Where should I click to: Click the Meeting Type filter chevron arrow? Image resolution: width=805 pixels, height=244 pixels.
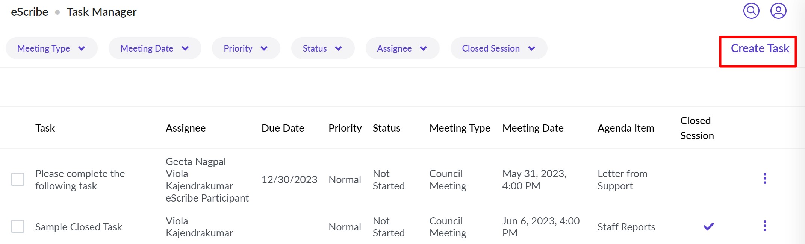(x=82, y=48)
